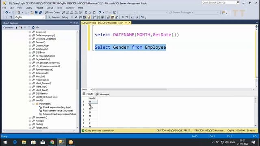
Task: Click the Cut scissors icon
Action: [x=86, y=13]
